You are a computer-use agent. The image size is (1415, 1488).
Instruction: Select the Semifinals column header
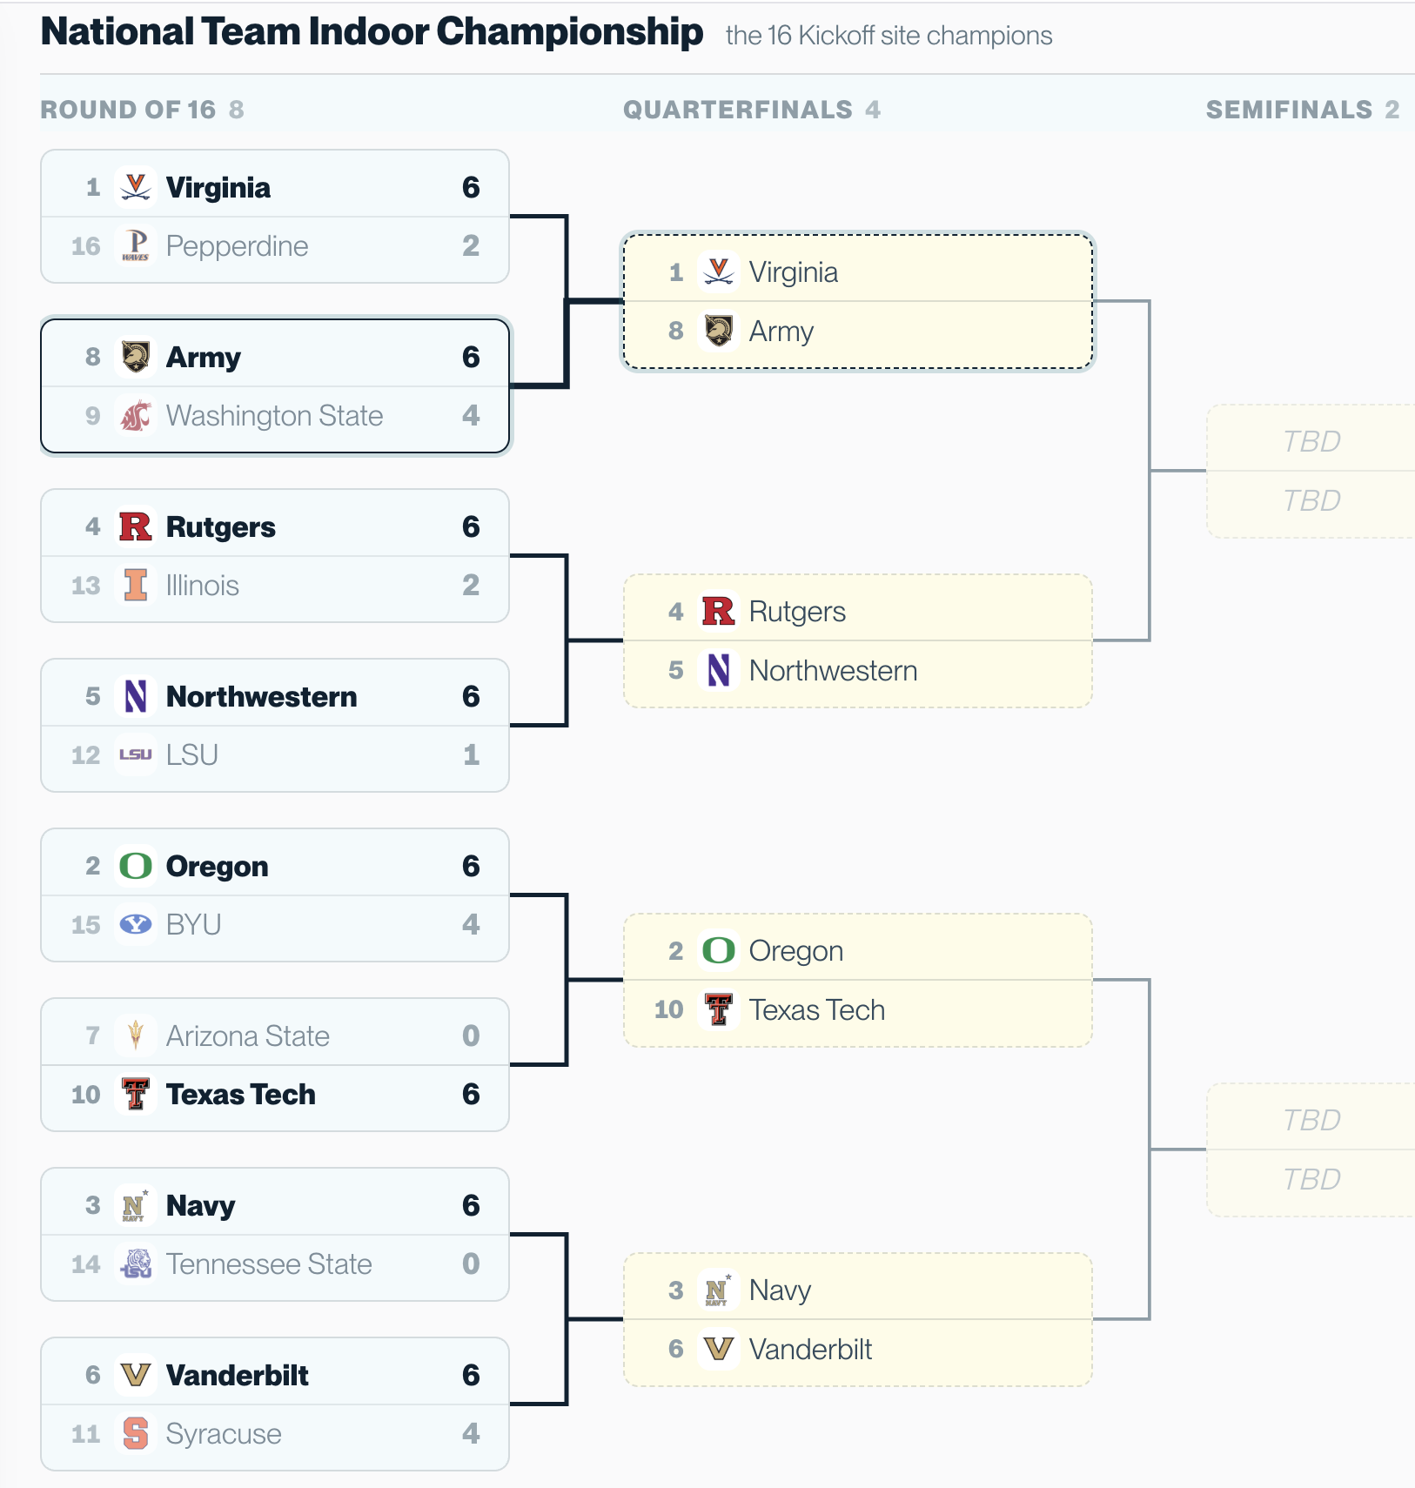(x=1303, y=110)
